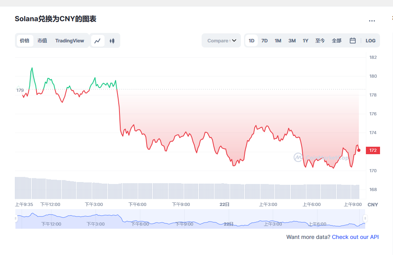Click the Solana兑换为CNY的图表 title
Screen dimensions: 393x255
tap(56, 19)
